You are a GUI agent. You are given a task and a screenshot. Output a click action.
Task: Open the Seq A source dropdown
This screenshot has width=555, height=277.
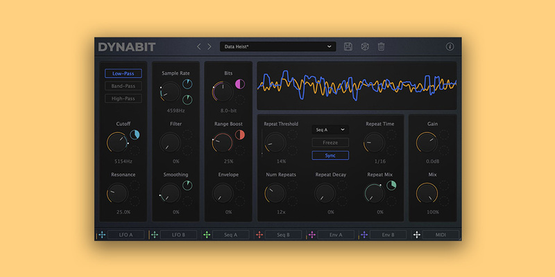(x=330, y=129)
